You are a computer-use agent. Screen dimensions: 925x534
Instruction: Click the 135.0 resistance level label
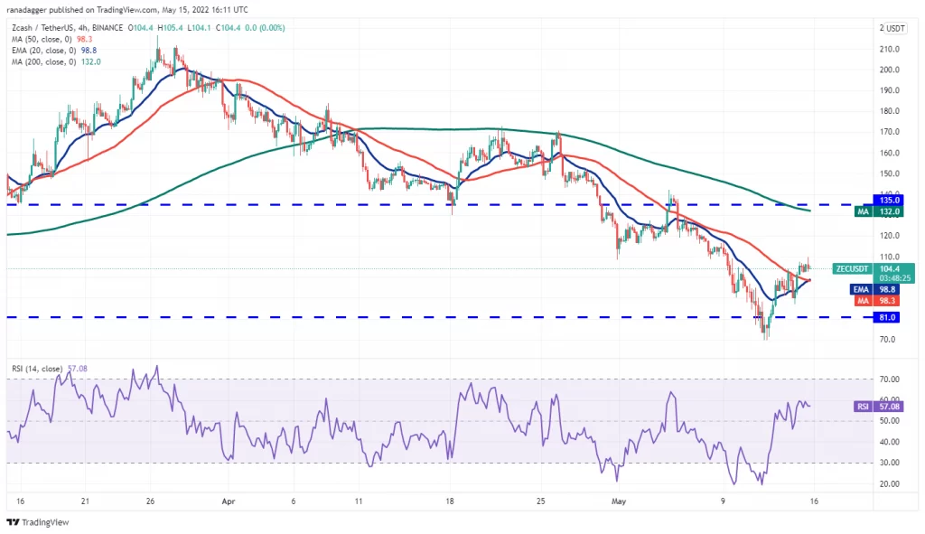click(x=888, y=201)
